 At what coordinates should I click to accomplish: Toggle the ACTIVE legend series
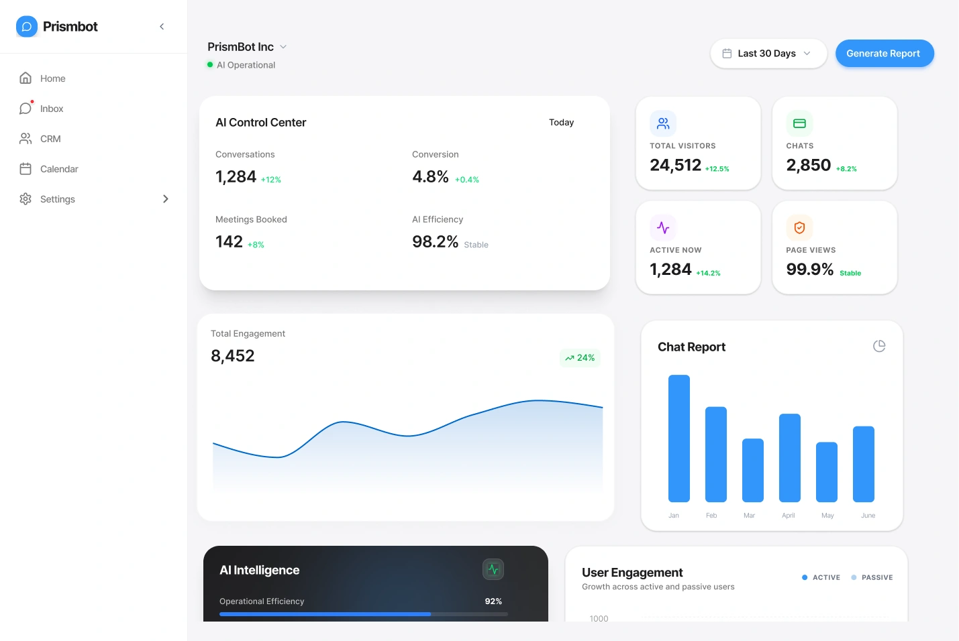(x=821, y=577)
